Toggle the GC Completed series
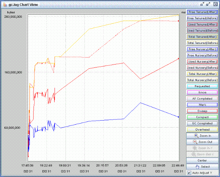Viewport: 220px width, 177px height. (x=202, y=123)
